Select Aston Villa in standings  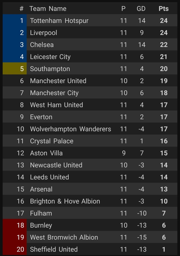[x=46, y=153]
